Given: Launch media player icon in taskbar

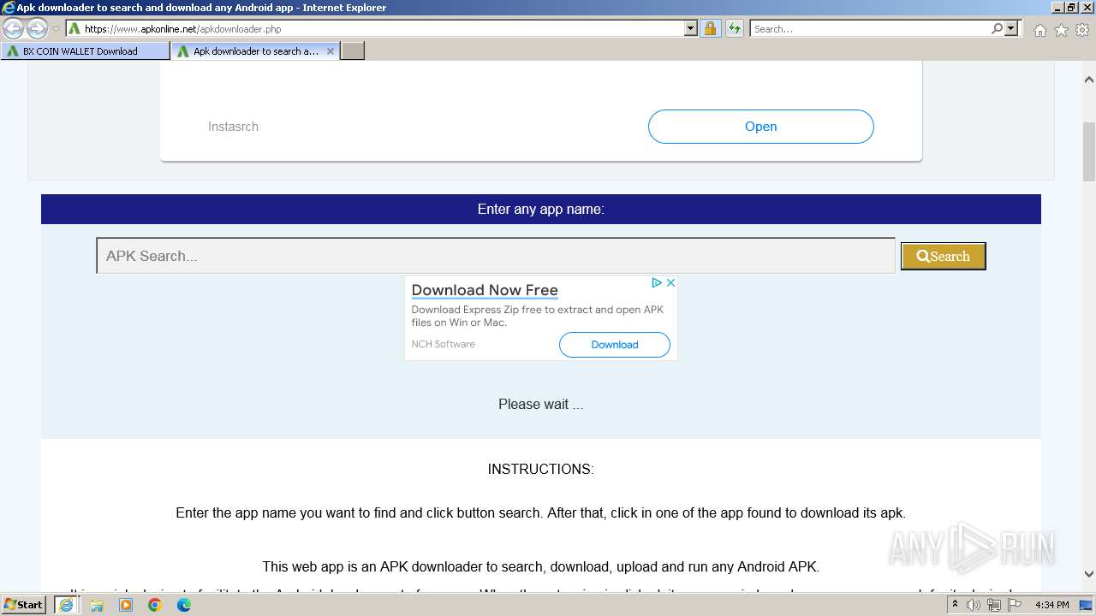Looking at the screenshot, I should tap(126, 605).
